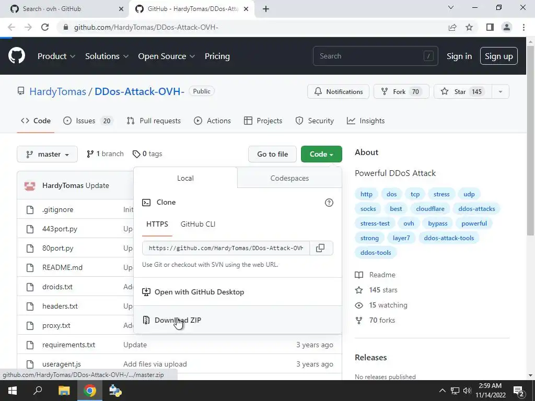Click the search tab list chevron in Chrome
This screenshot has width=535, height=401.
(451, 7)
